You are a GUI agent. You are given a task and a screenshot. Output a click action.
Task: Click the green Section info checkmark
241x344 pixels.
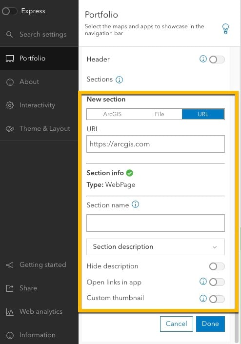(x=129, y=173)
